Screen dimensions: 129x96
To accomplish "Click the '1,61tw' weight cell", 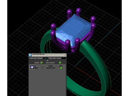I will click(x=57, y=68).
